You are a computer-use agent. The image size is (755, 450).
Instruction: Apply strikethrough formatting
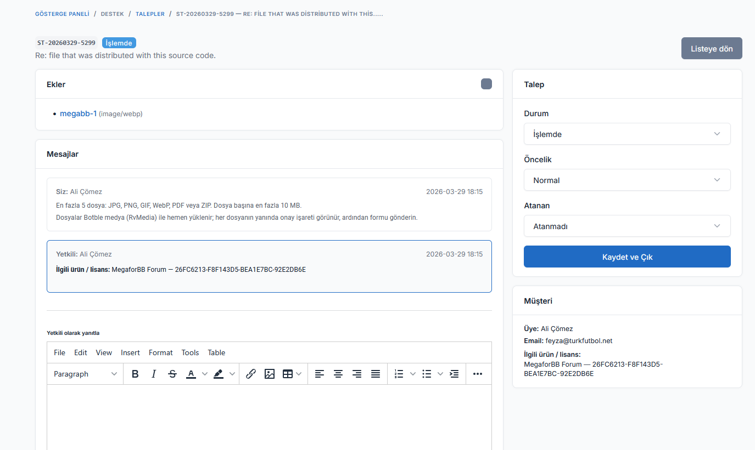172,374
